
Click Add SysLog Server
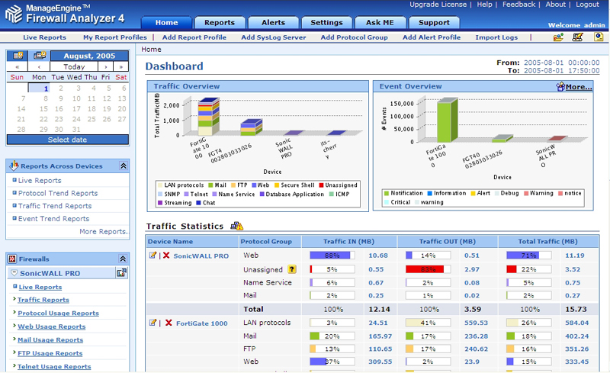click(x=274, y=37)
